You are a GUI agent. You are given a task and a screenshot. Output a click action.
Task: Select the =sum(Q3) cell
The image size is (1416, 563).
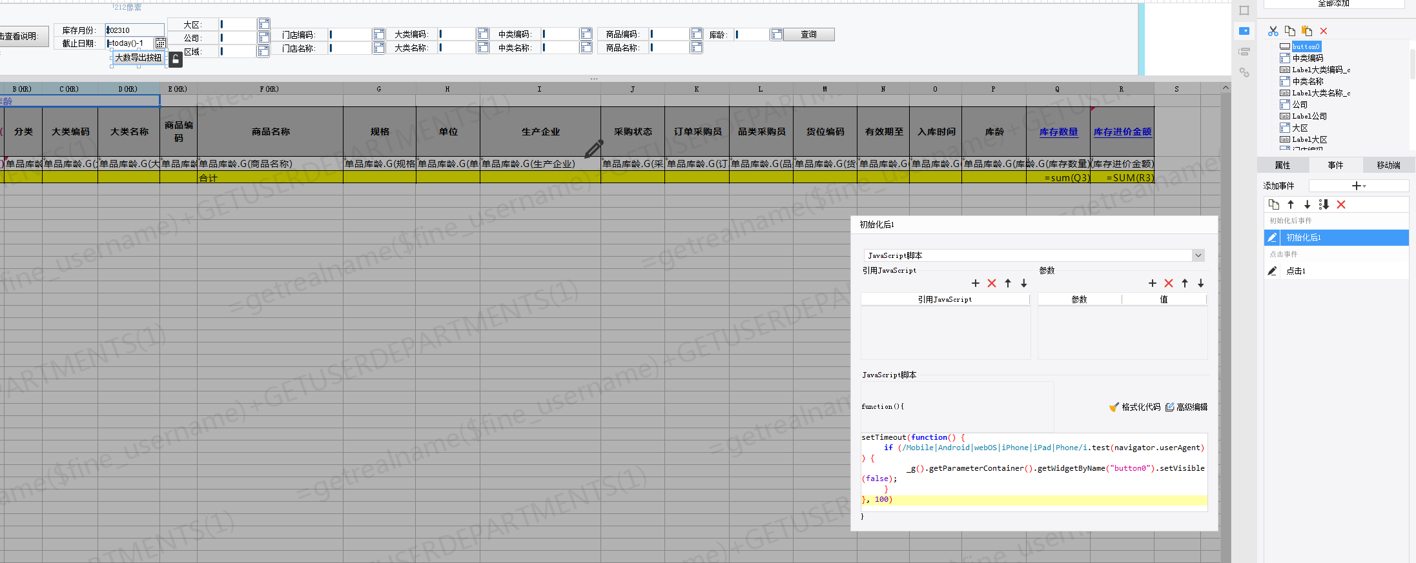pyautogui.click(x=1058, y=178)
